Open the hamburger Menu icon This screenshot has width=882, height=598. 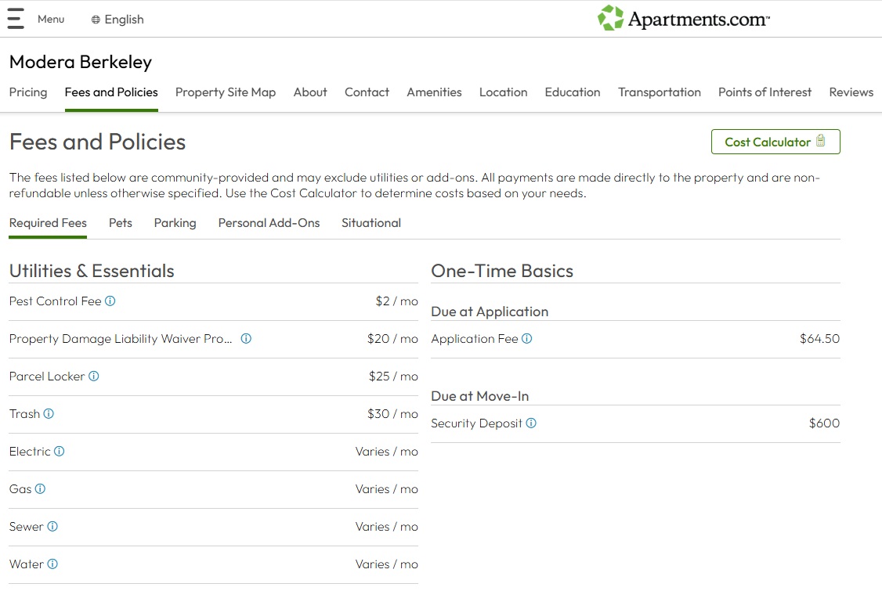click(16, 19)
